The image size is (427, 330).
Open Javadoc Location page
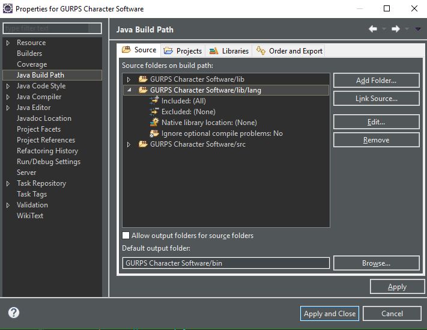[x=44, y=118]
